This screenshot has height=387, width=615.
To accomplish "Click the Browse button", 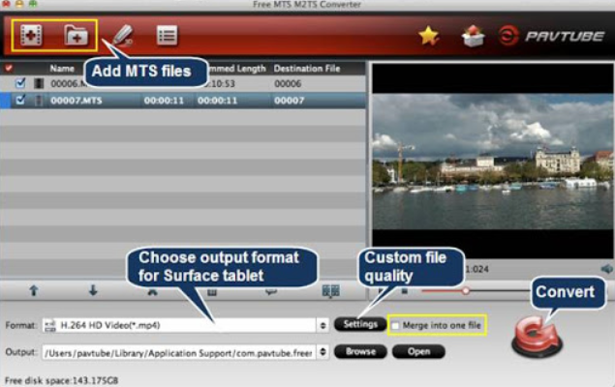I will [360, 352].
